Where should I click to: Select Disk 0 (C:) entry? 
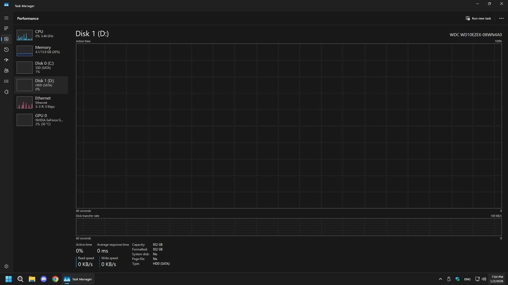pyautogui.click(x=41, y=67)
